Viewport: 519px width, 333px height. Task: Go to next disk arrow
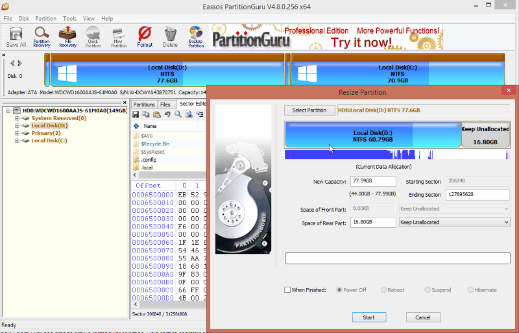[20, 63]
